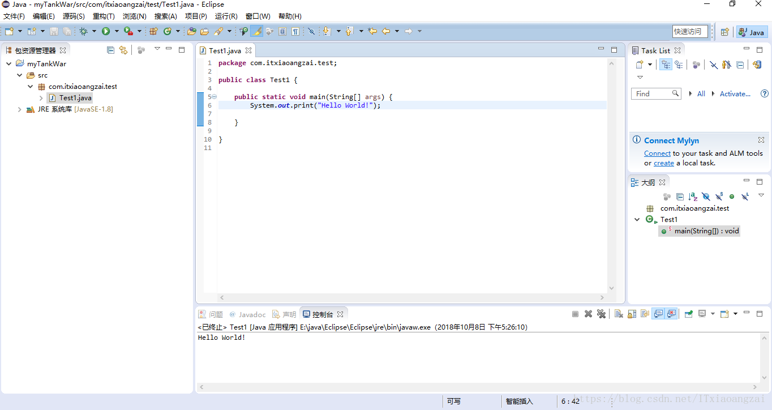Toggle Scroll Lock in console toolbar

[x=632, y=314]
